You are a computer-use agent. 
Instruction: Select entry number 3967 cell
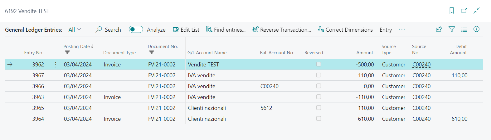tap(38, 75)
